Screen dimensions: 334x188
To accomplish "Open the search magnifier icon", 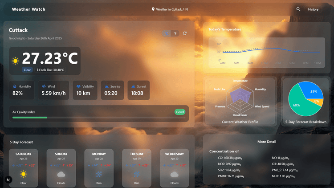I will (298, 9).
